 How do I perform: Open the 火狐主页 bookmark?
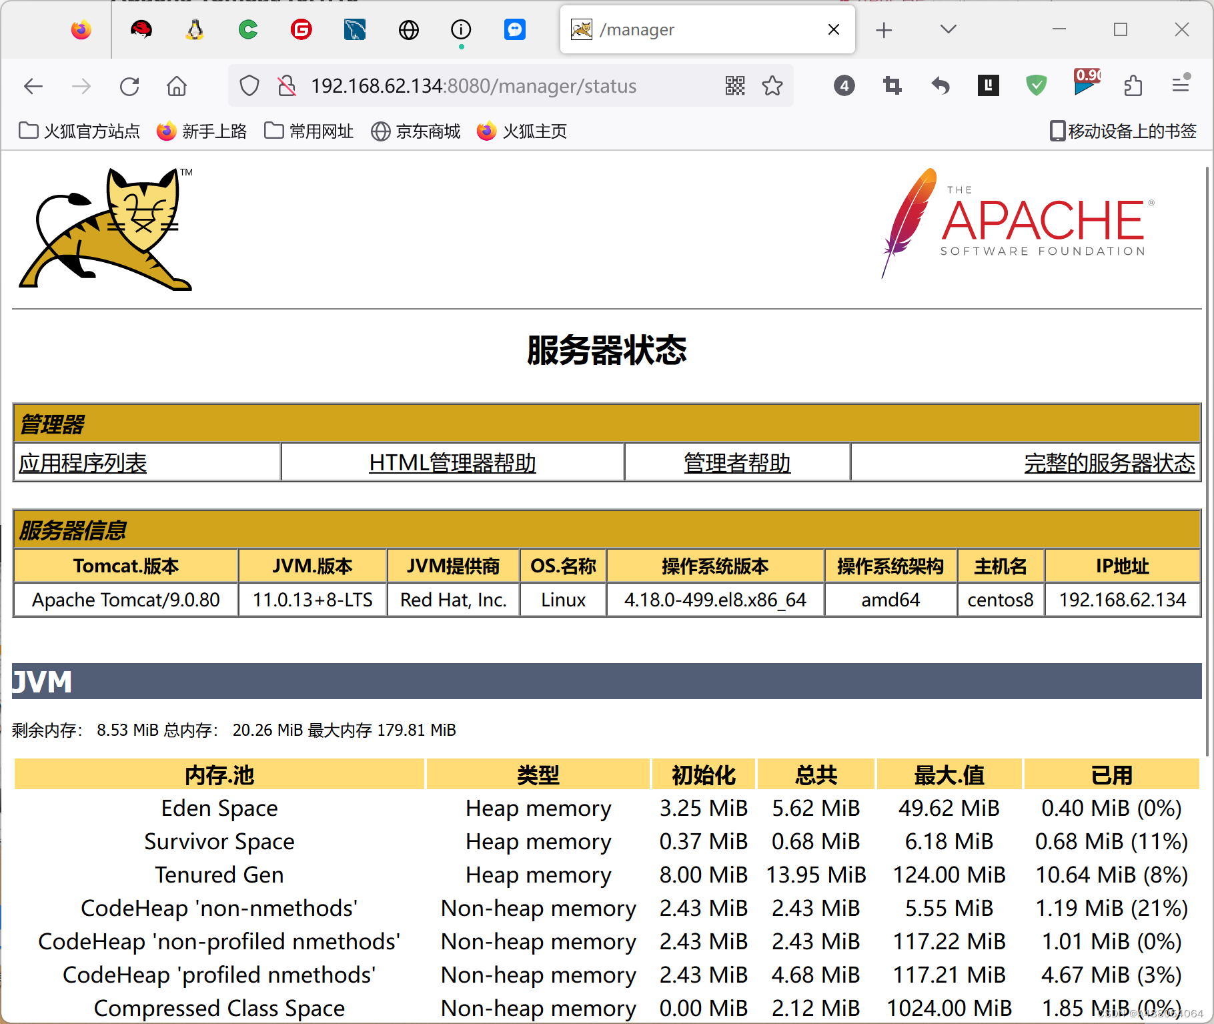click(x=522, y=131)
